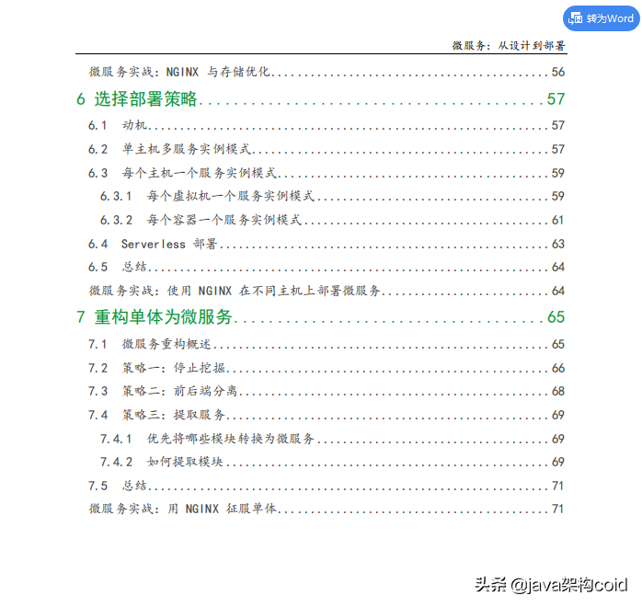
Task: Open 微服务实战：使用 NGINX 在不同主机上部署微服务
Action: click(x=327, y=291)
